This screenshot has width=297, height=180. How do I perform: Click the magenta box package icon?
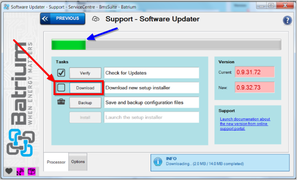click(x=32, y=172)
